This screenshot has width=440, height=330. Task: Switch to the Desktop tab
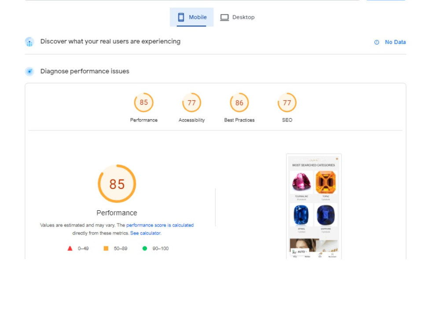click(x=238, y=17)
